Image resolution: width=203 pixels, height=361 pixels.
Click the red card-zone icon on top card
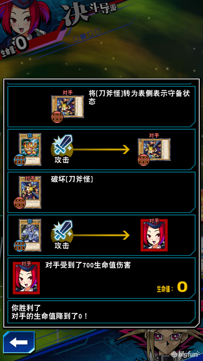point(57,117)
